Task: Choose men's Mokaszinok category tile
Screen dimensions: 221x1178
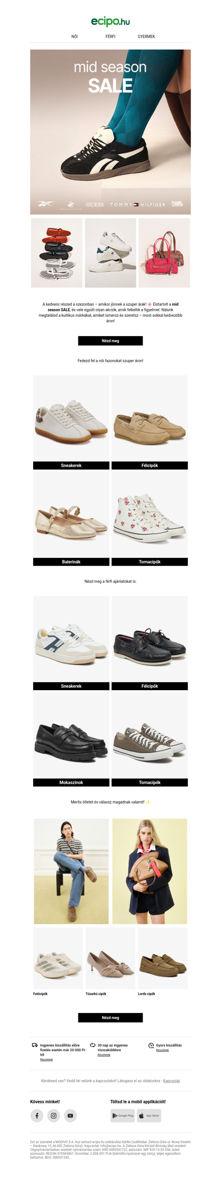Action: [71, 739]
